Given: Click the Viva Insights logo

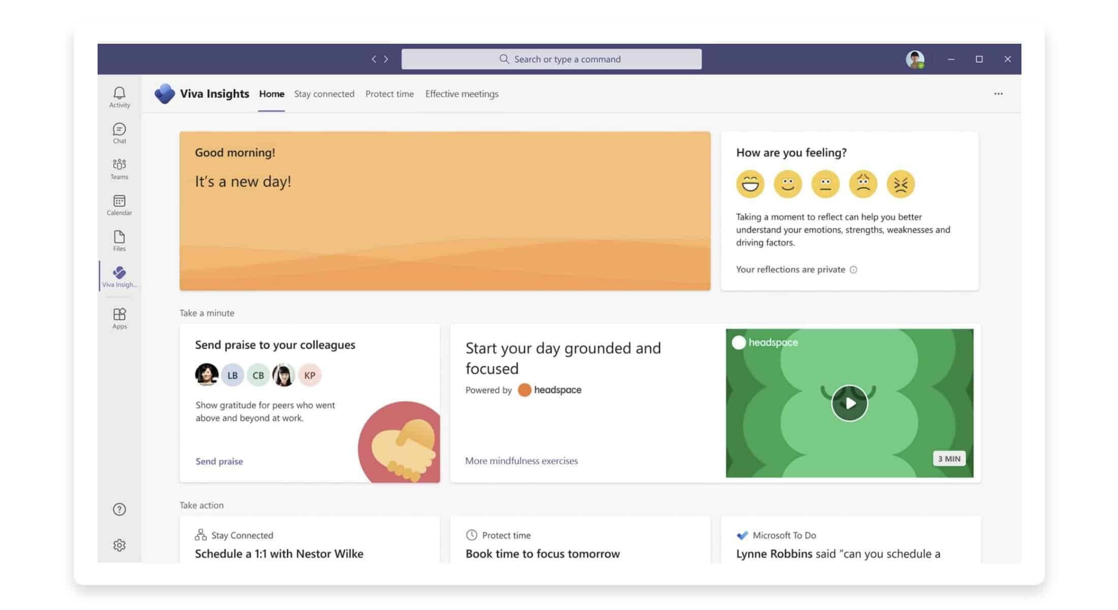Looking at the screenshot, I should click(165, 94).
